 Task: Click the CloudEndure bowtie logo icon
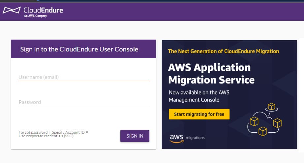pyautogui.click(x=12, y=10)
